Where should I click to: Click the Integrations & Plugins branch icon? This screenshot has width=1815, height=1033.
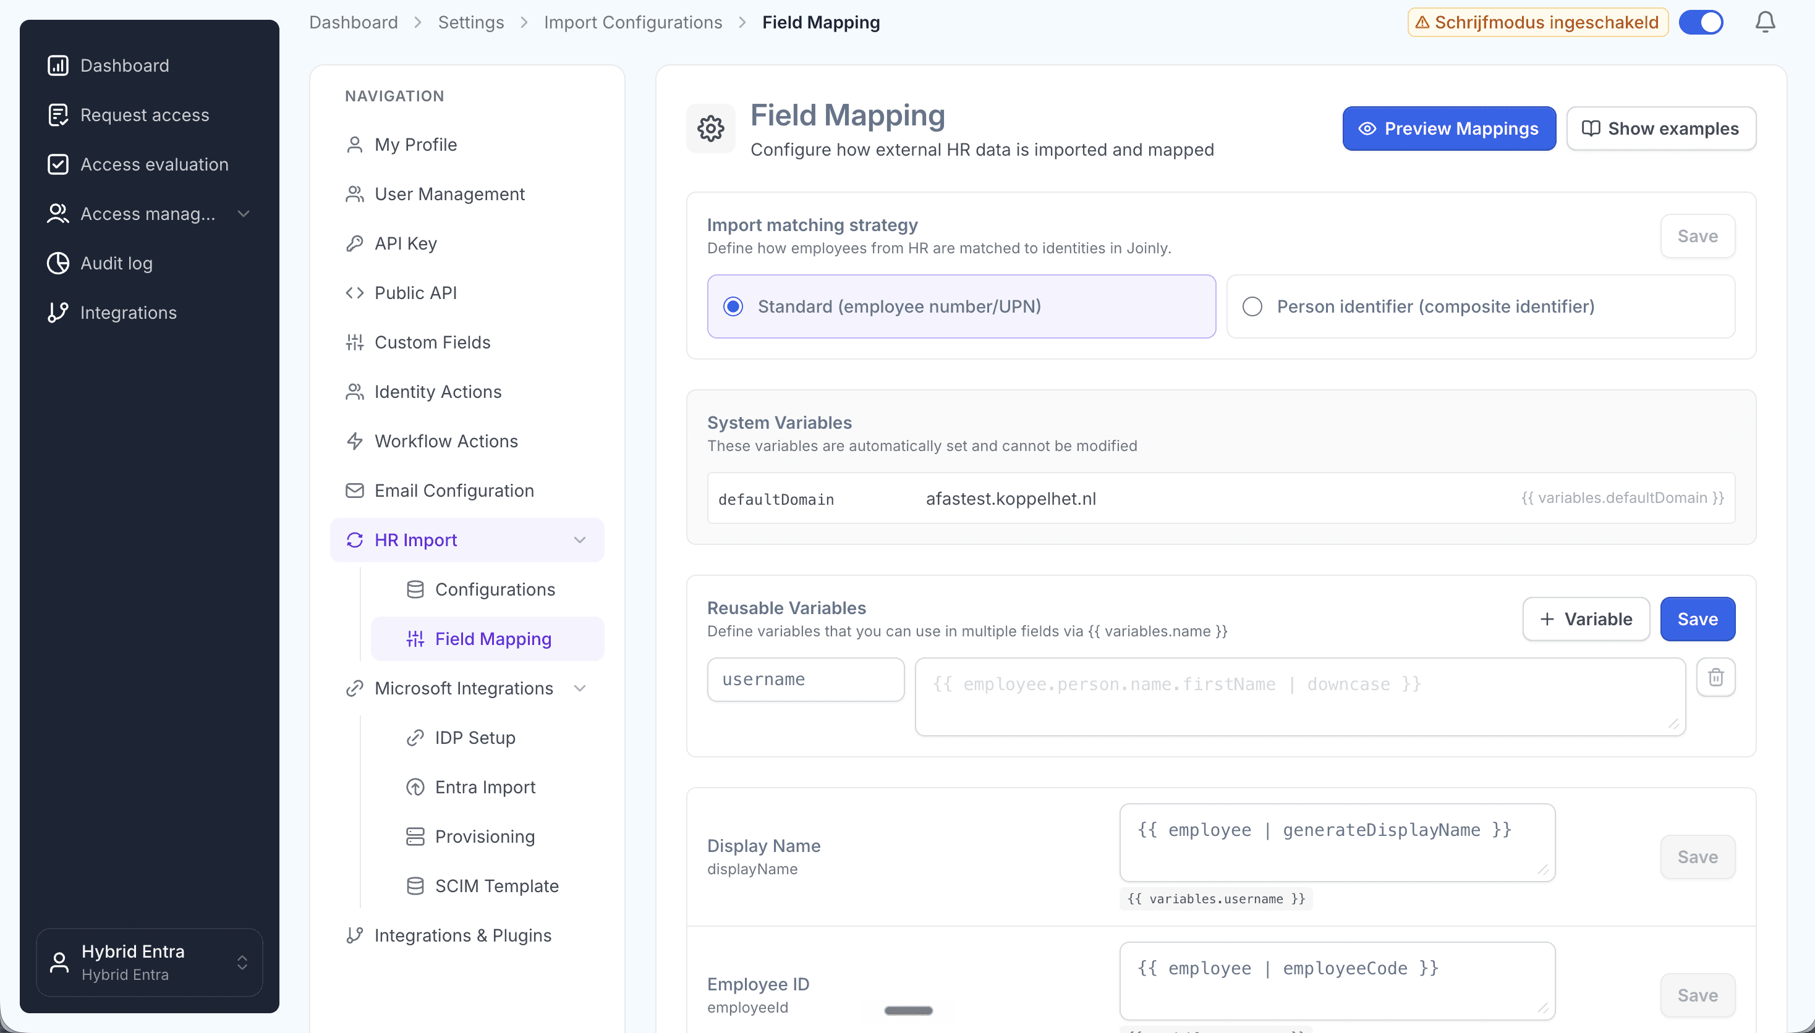coord(354,935)
